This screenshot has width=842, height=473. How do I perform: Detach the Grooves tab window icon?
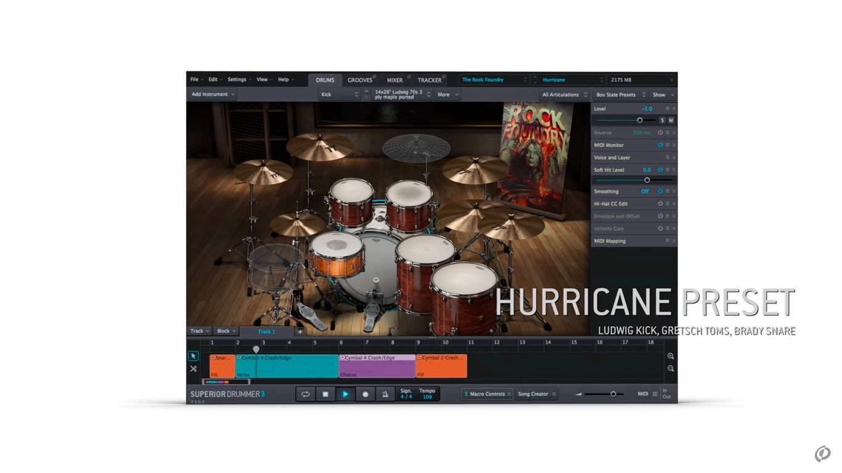(374, 77)
